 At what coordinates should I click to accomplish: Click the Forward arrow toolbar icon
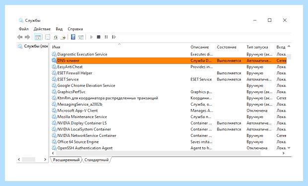[x=27, y=37]
